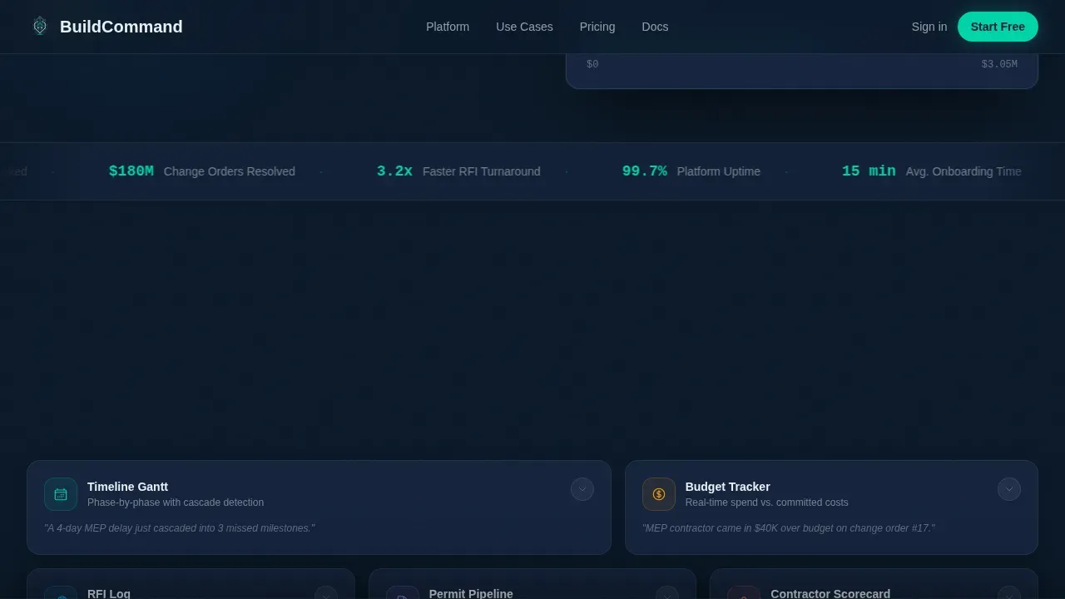Click the Start Free button
The height and width of the screenshot is (599, 1065).
998,27
